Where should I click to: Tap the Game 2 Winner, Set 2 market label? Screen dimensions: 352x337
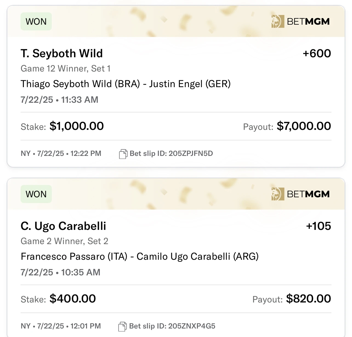pyautogui.click(x=64, y=241)
